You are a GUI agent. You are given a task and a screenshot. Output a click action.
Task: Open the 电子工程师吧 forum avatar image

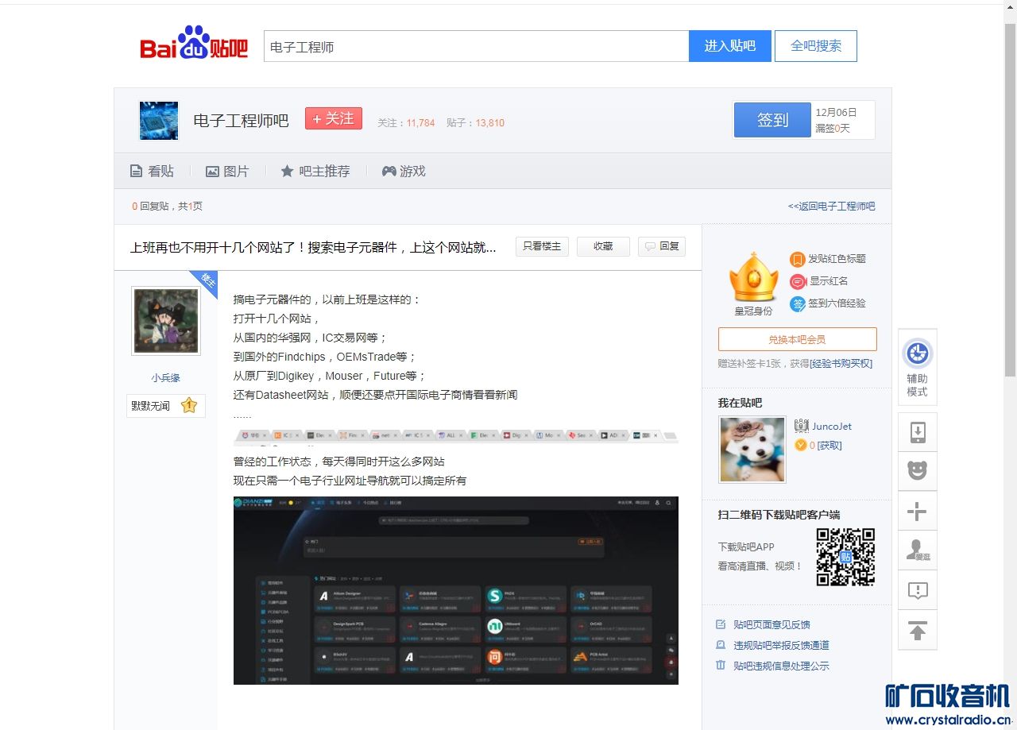pyautogui.click(x=159, y=121)
